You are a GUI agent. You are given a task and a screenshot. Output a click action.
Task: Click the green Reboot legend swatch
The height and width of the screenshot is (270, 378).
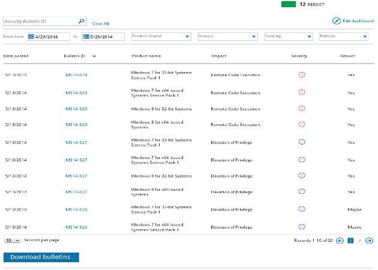pyautogui.click(x=288, y=4)
